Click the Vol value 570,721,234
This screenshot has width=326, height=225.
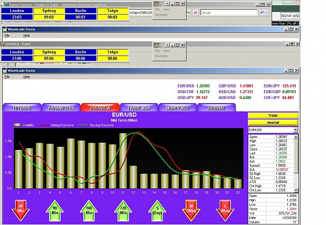click(x=287, y=214)
